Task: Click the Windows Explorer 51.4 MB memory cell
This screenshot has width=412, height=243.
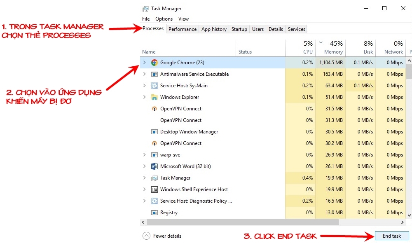Action: tap(330, 97)
